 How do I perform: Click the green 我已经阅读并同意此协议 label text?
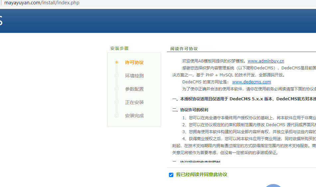201,175
